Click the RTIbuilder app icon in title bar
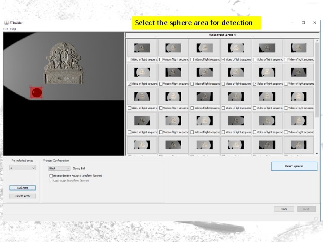This screenshot has width=323, height=242. point(6,23)
